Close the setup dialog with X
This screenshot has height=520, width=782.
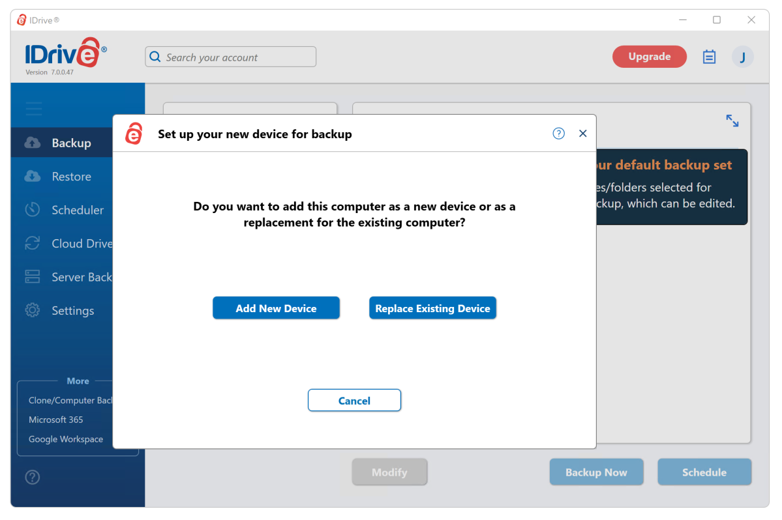click(x=582, y=134)
